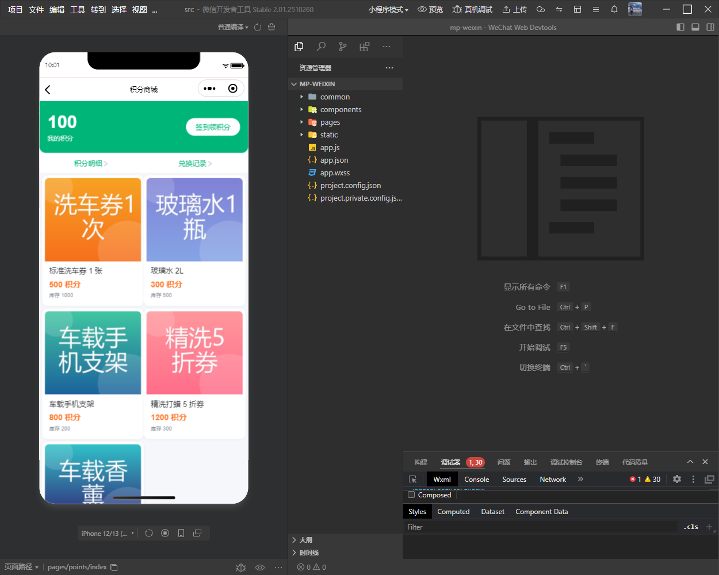Switch to the Network tab
Screen dimensions: 719x575
pyautogui.click(x=553, y=479)
